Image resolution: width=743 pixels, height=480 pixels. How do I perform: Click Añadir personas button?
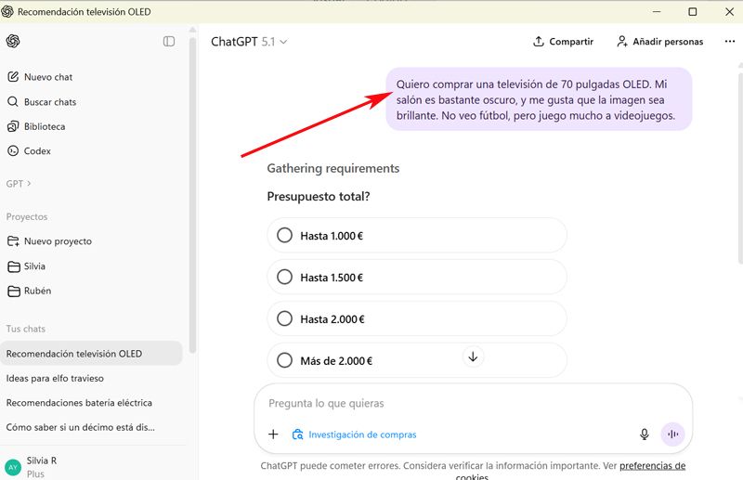(x=659, y=42)
